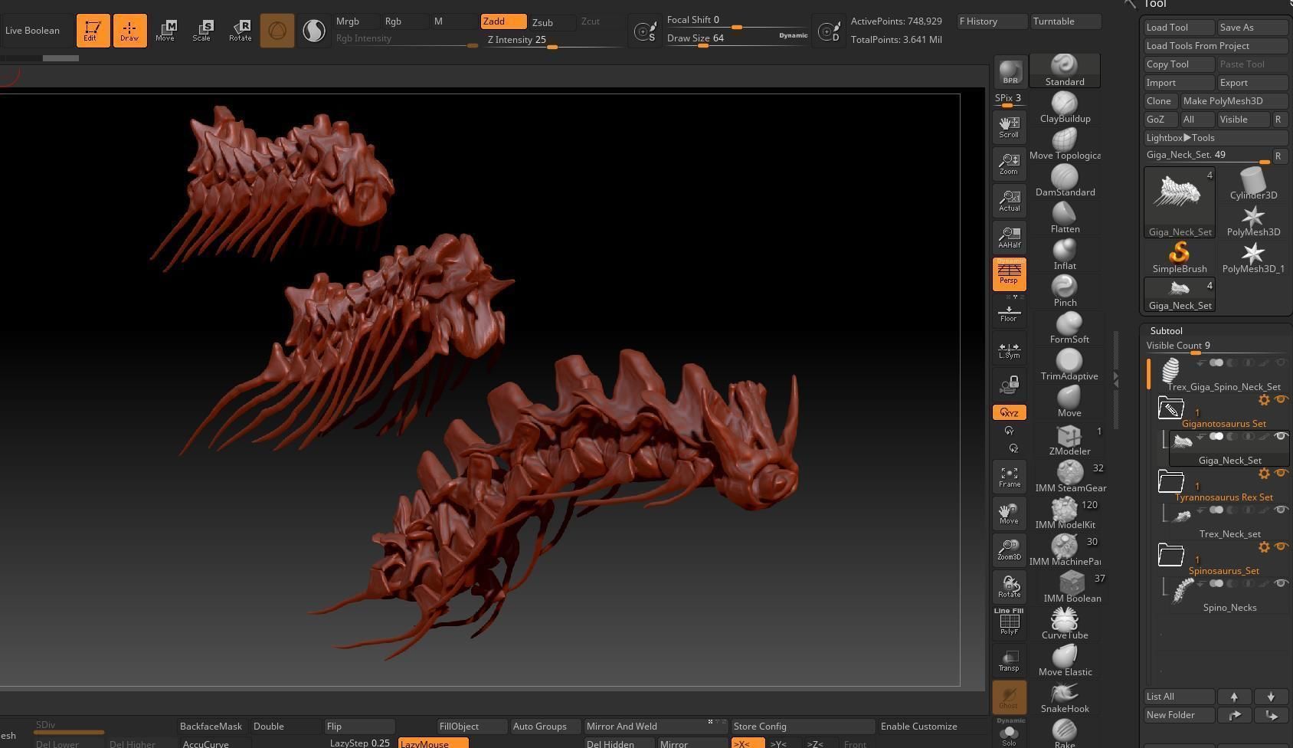1293x748 pixels.
Task: Click the Mrgb channel option
Action: [356, 21]
